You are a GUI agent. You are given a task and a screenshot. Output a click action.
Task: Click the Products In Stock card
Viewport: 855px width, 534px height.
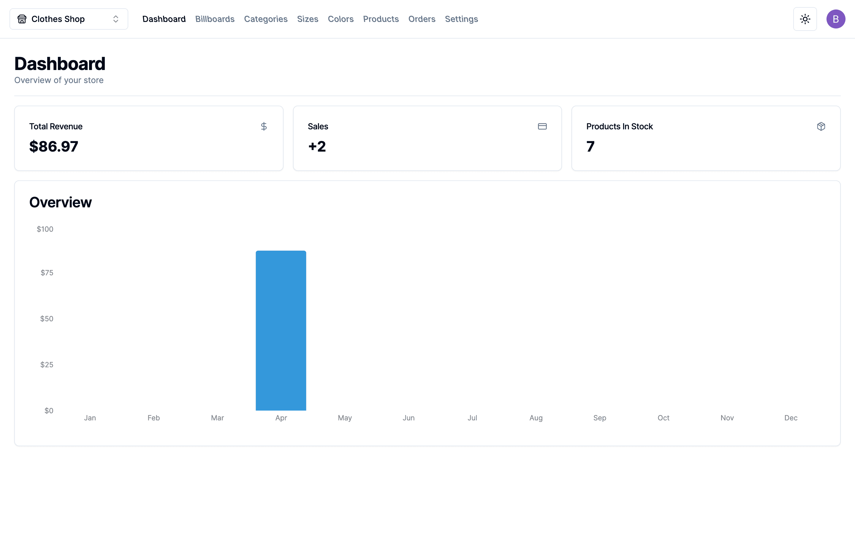click(x=706, y=139)
